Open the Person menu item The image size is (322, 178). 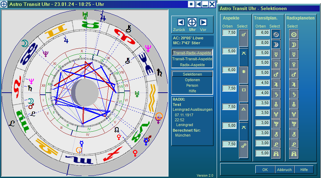point(192,85)
